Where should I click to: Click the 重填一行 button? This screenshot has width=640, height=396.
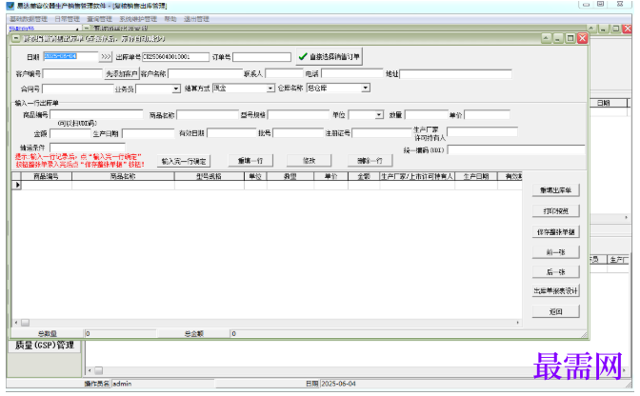pyautogui.click(x=250, y=161)
